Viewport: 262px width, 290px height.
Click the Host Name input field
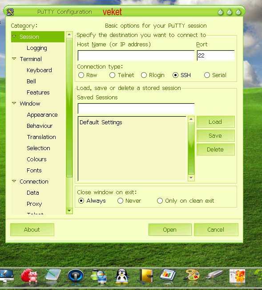[136, 56]
